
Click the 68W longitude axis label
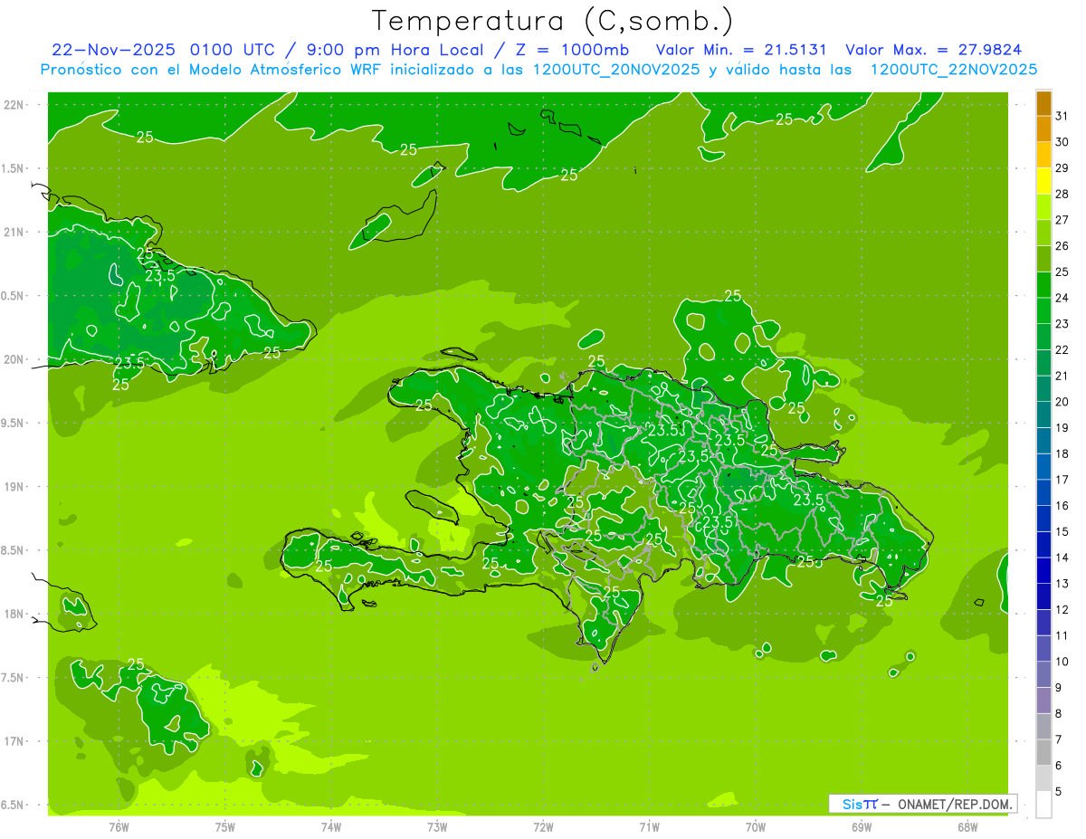pos(967,826)
